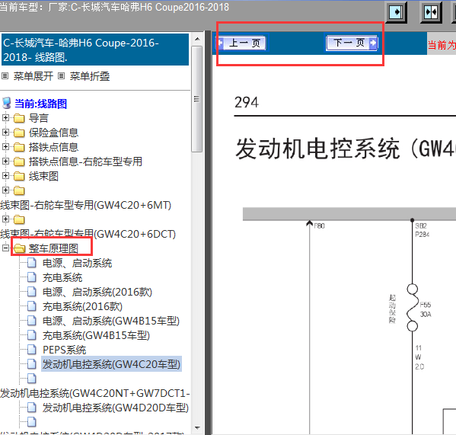The image size is (456, 435).
Task: Expand the 导言 folder node
Action: pos(5,117)
